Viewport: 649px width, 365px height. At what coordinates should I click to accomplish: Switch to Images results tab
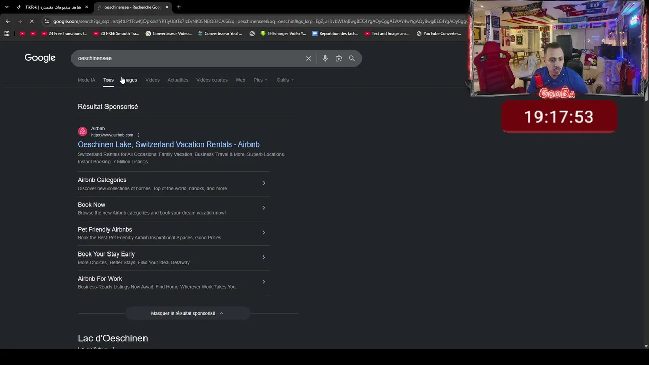pos(129,80)
